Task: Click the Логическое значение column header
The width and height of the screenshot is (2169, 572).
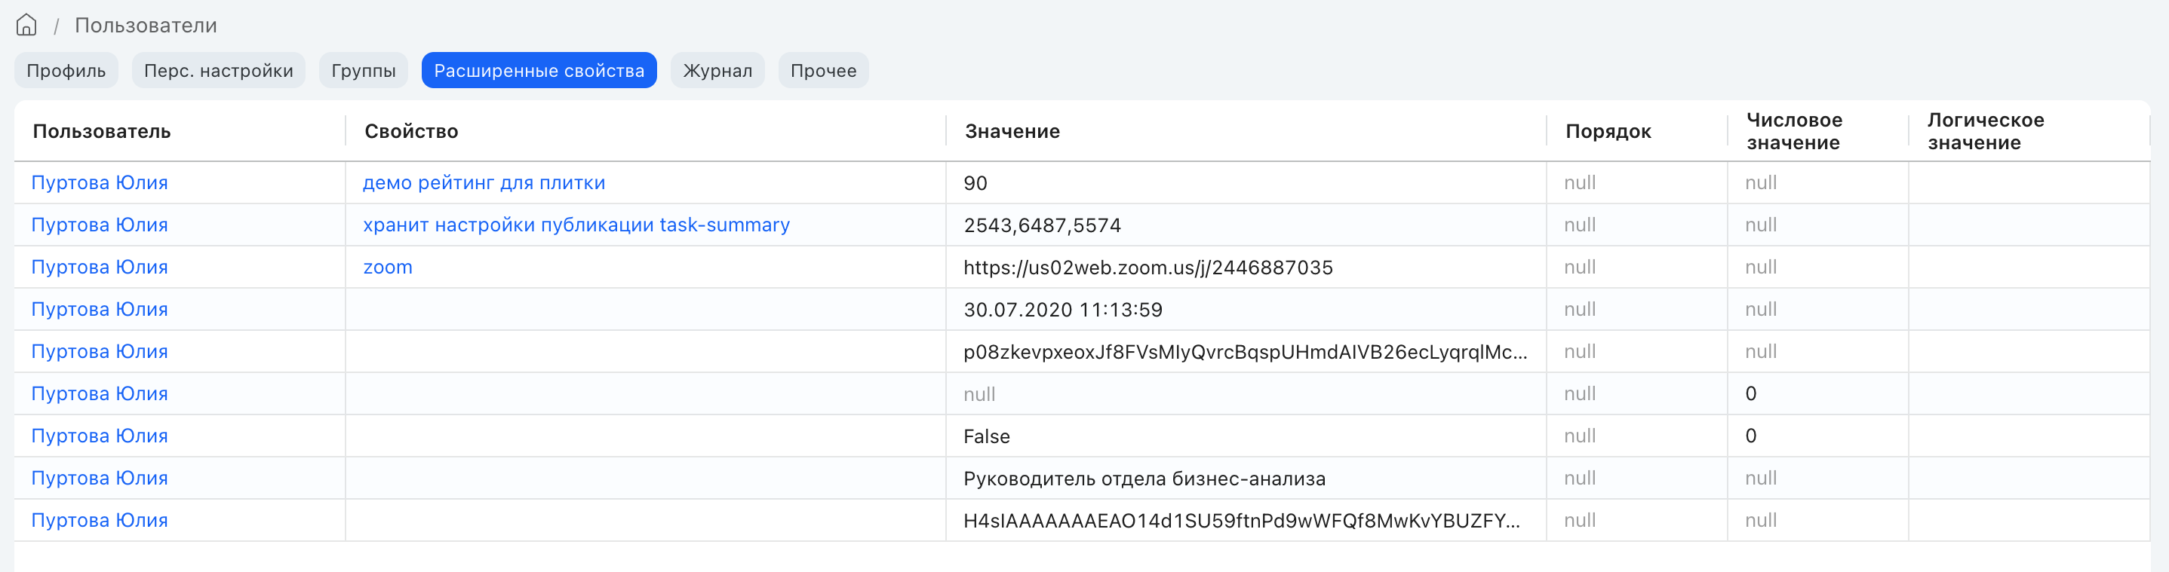Action: [1986, 131]
